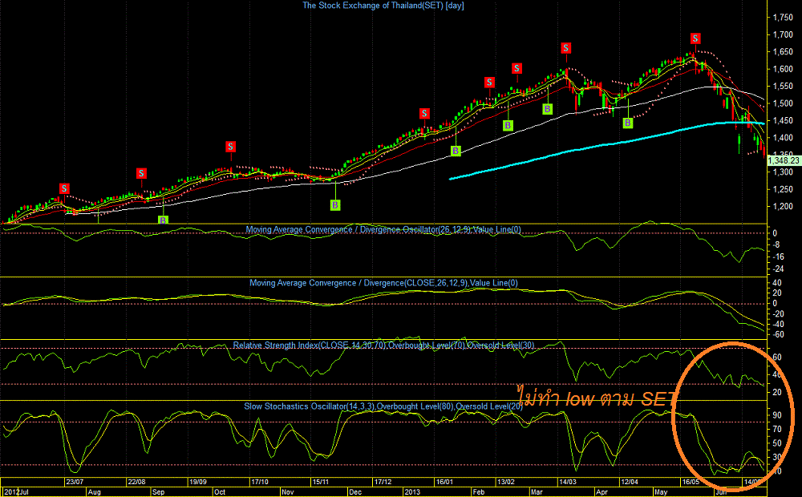
Task: Select the S sell marker at the 14/03 peak
Action: [x=565, y=48]
